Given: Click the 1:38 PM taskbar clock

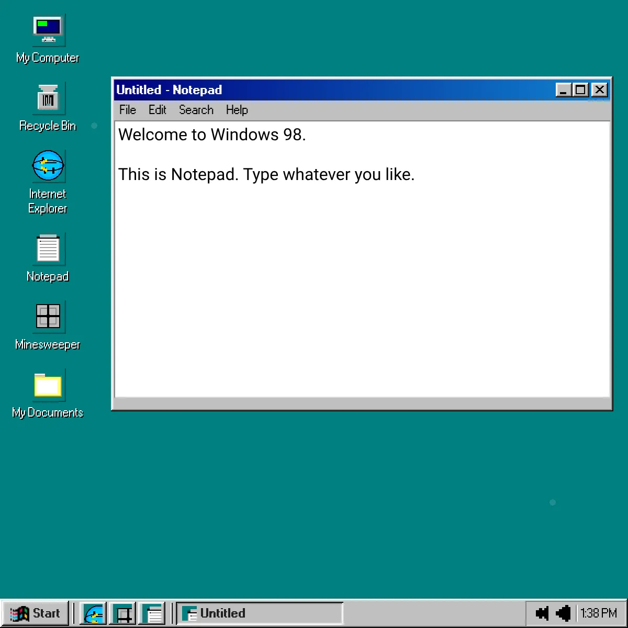Looking at the screenshot, I should [599, 613].
